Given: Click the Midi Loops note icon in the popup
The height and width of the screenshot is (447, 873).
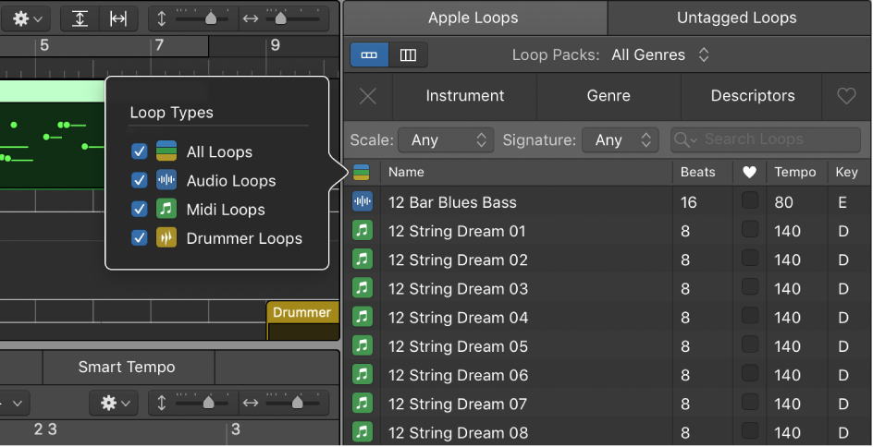Looking at the screenshot, I should (x=166, y=209).
